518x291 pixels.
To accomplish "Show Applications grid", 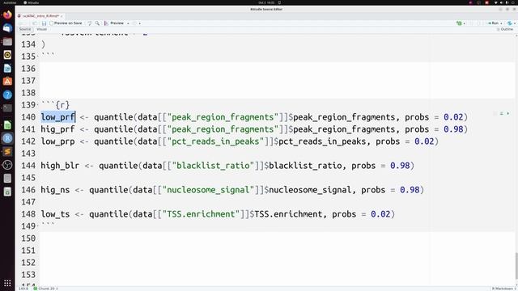I will [7, 283].
